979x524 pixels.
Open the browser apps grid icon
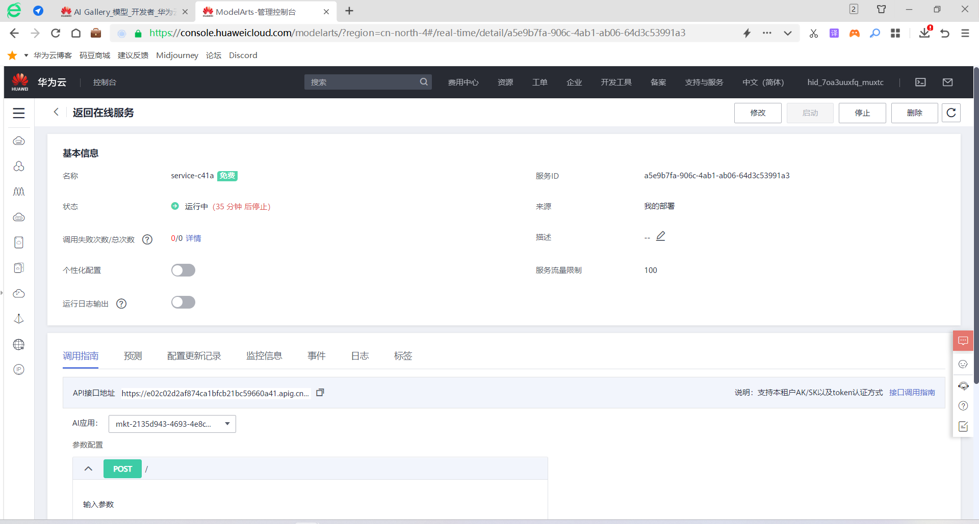[895, 33]
